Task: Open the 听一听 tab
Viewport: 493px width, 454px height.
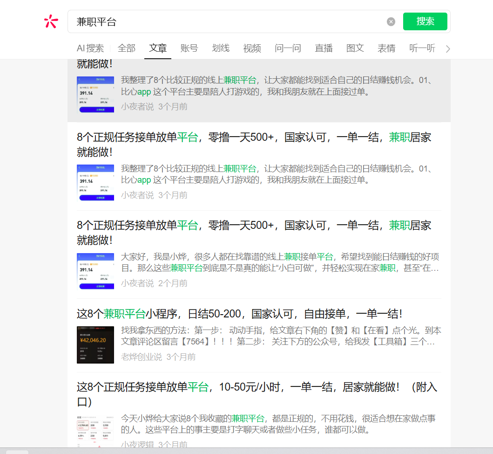Action: (422, 48)
